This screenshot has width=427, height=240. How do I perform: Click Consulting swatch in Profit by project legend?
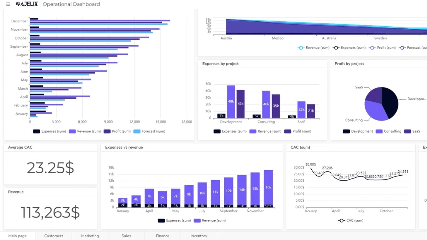click(379, 131)
